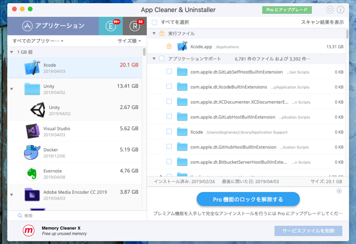Collapse the Unity folder group
Viewport: 356px width, 244px height.
click(x=12, y=89)
